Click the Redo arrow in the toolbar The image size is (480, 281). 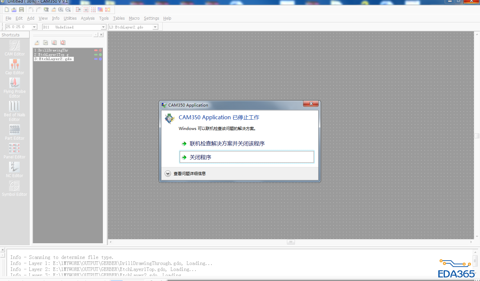point(39,10)
